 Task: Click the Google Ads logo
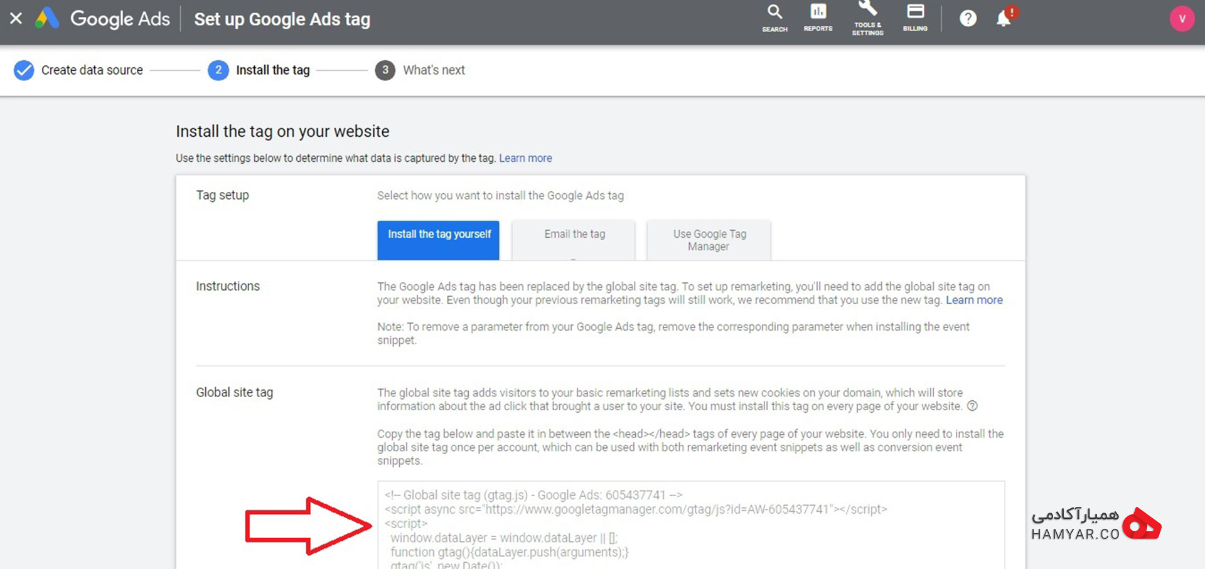102,19
